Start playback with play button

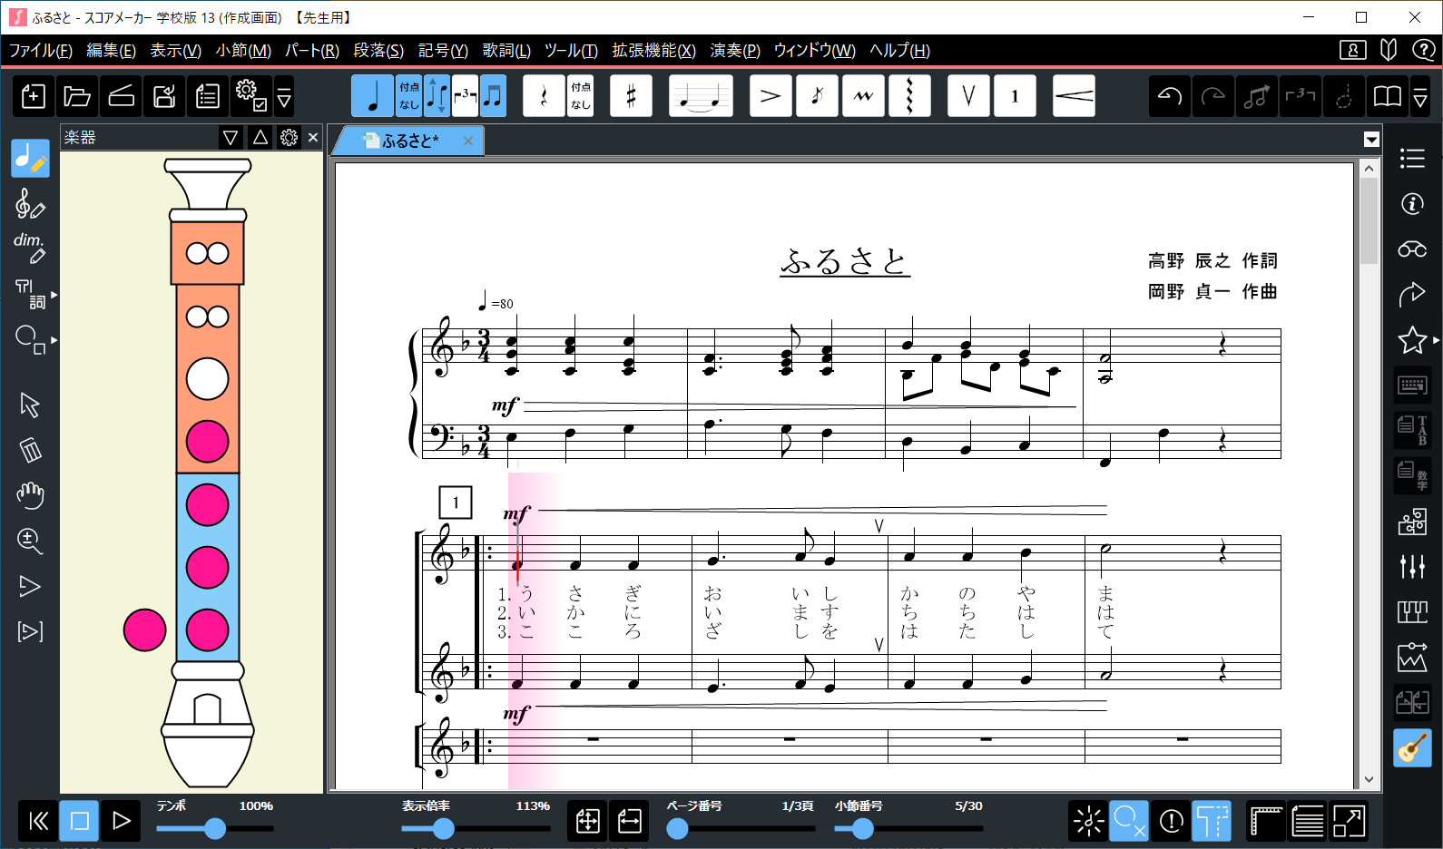pos(121,821)
